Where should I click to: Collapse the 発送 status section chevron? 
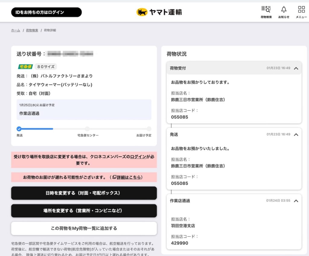click(x=296, y=134)
